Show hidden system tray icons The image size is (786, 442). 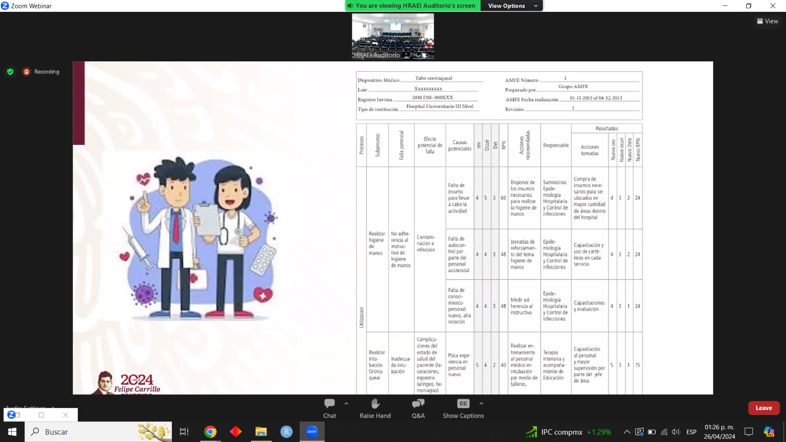[627, 432]
